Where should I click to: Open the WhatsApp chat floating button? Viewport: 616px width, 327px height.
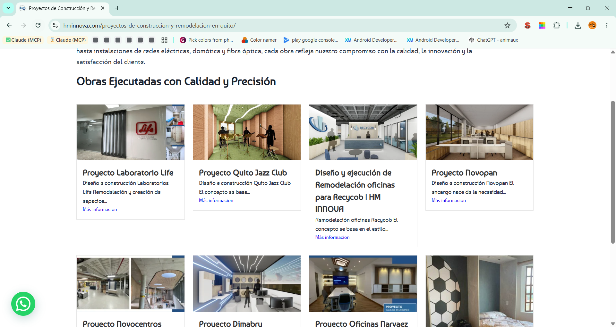click(x=23, y=304)
